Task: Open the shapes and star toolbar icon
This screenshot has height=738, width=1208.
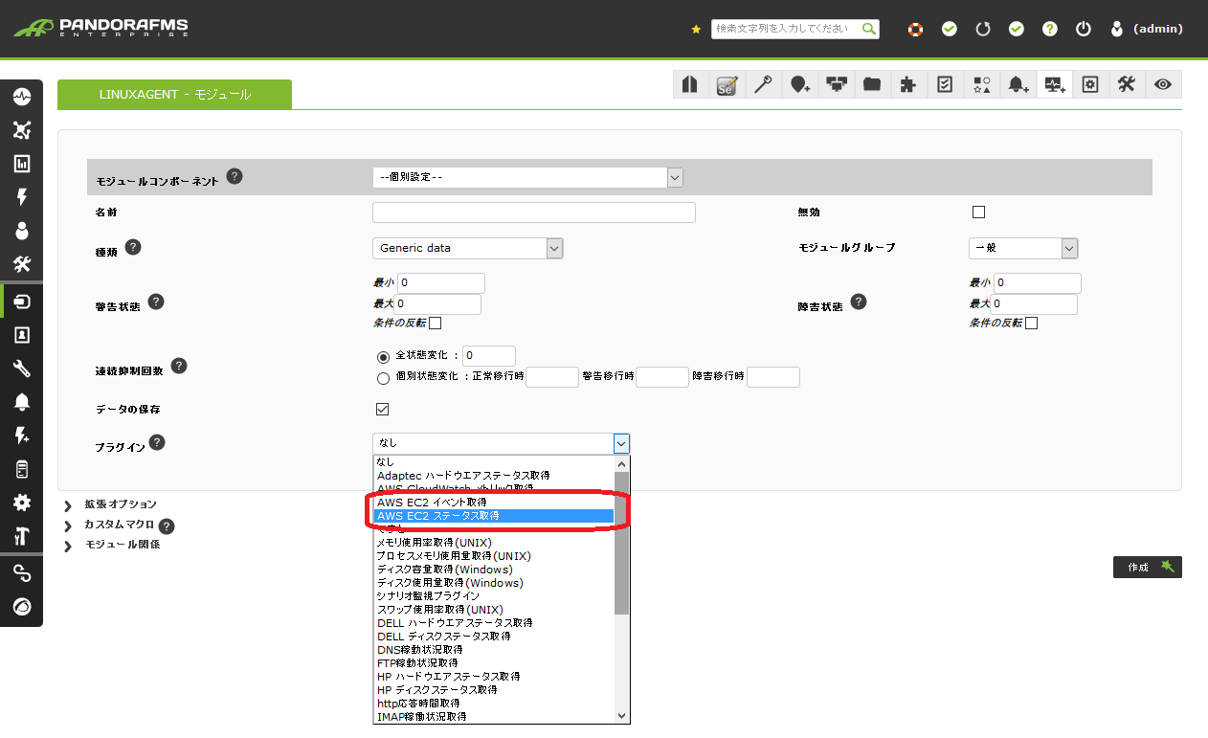Action: [981, 84]
